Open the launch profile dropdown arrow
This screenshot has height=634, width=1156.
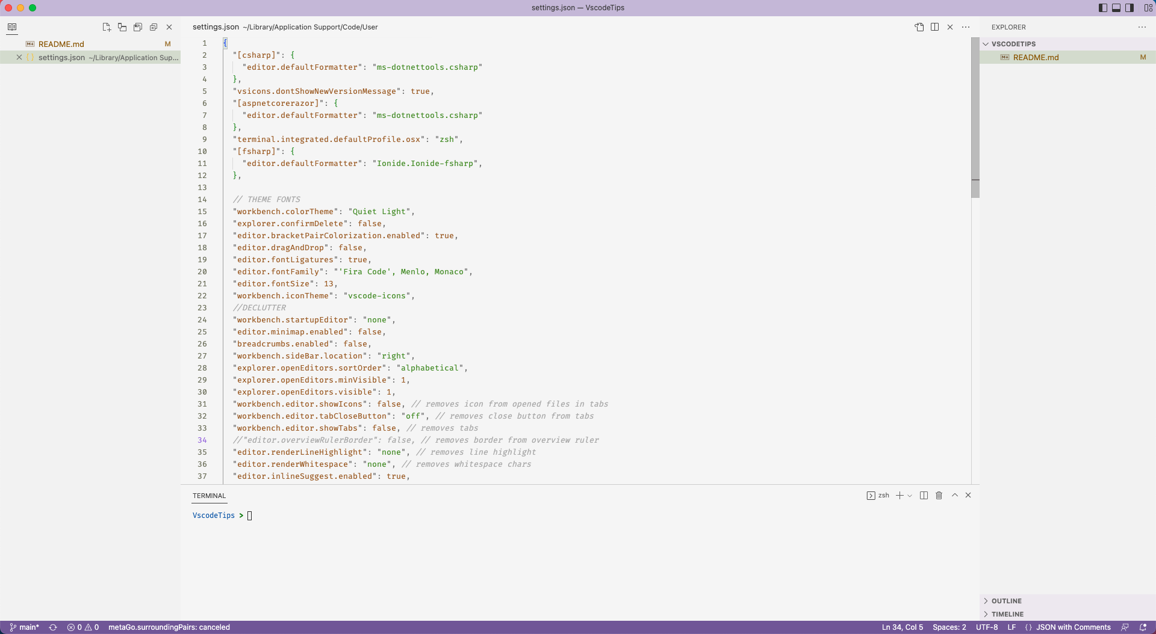tap(909, 496)
